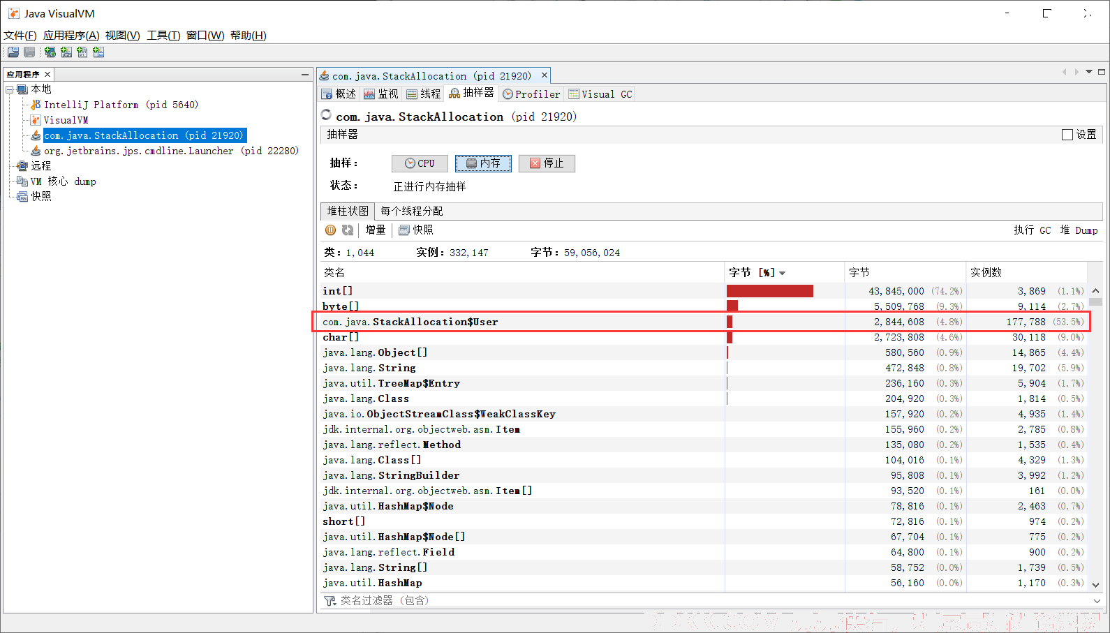Open the 帮助(H) menu

248,36
